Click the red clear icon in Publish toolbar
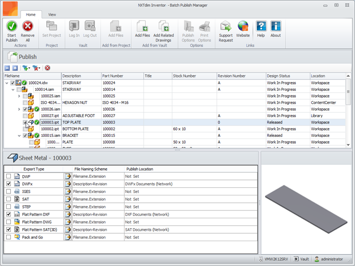Viewport: 355px width, 266px height. (47, 68)
